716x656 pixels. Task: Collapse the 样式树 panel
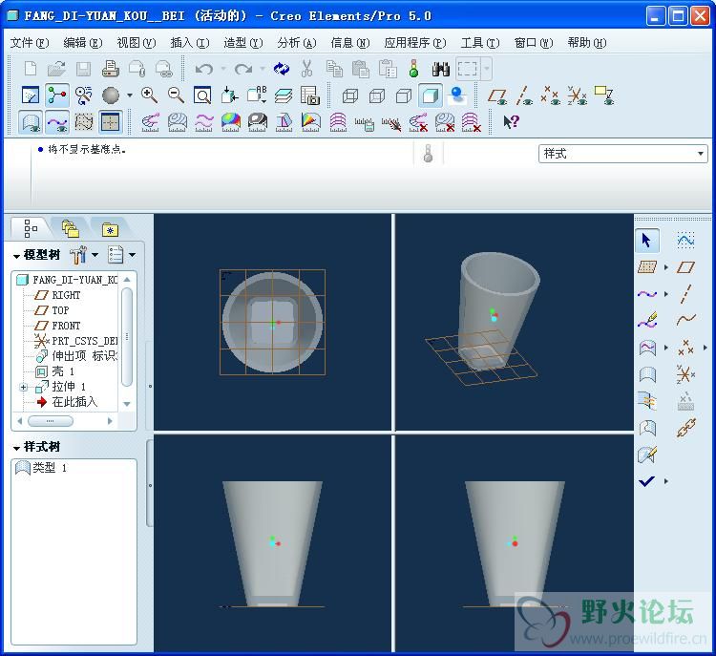click(17, 448)
